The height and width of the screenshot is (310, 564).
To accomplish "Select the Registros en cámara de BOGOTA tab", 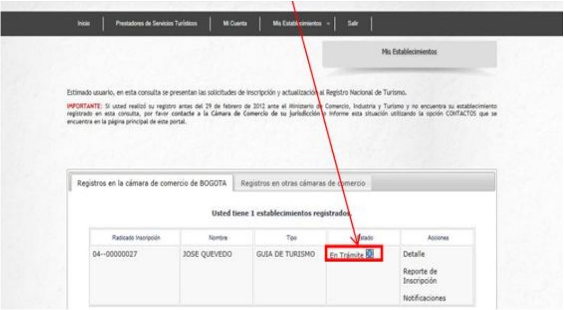I will click(152, 183).
